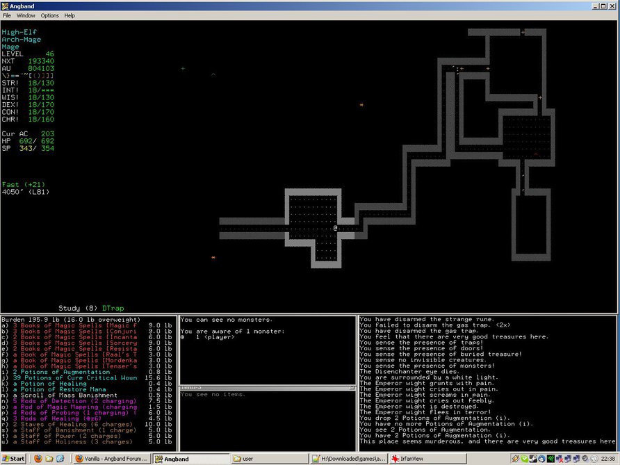Click the player @ symbol on the map
The image size is (620, 465).
tap(335, 228)
